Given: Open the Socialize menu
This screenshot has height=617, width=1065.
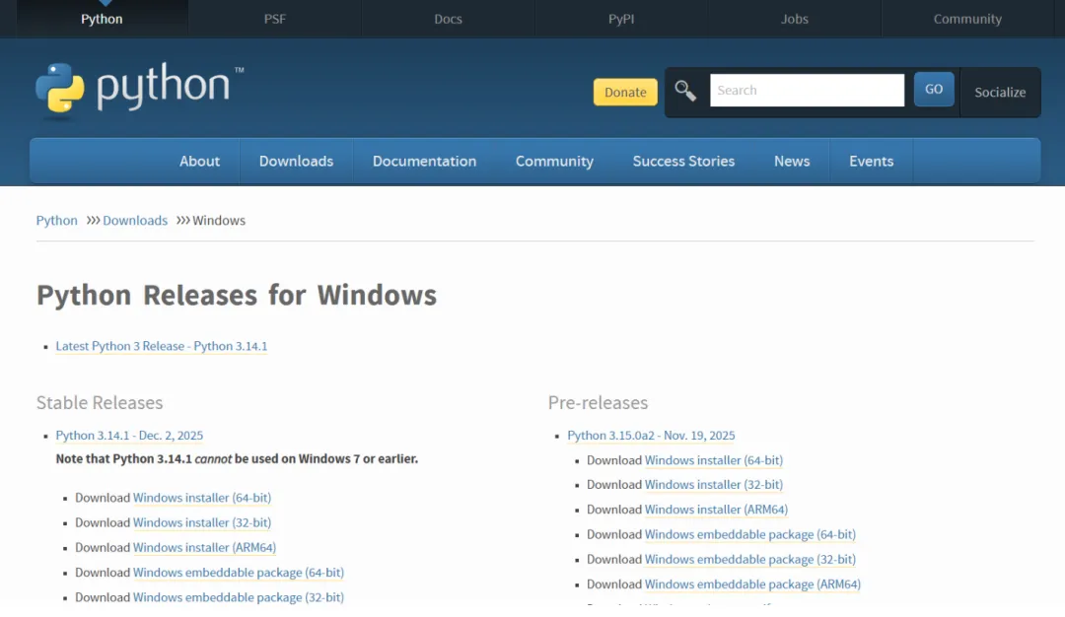Looking at the screenshot, I should [1000, 93].
